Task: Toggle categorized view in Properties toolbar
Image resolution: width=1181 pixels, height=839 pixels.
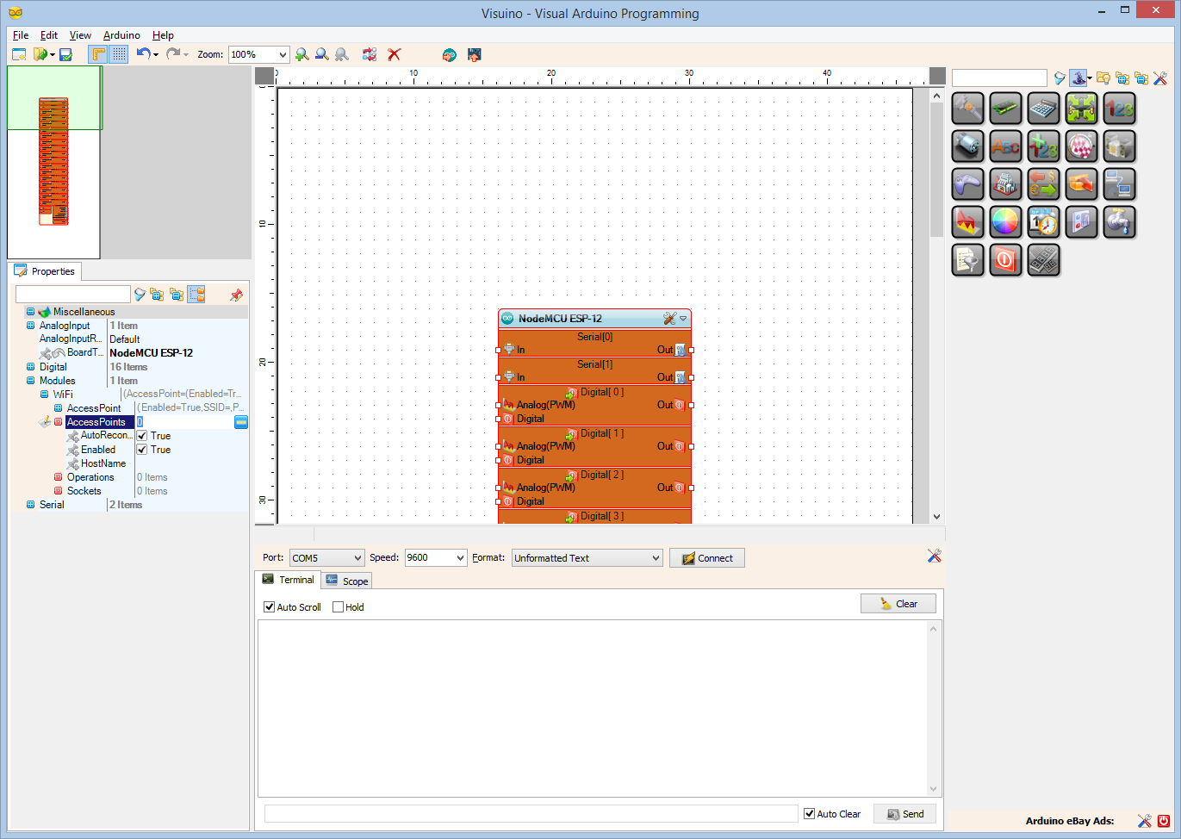Action: (196, 295)
